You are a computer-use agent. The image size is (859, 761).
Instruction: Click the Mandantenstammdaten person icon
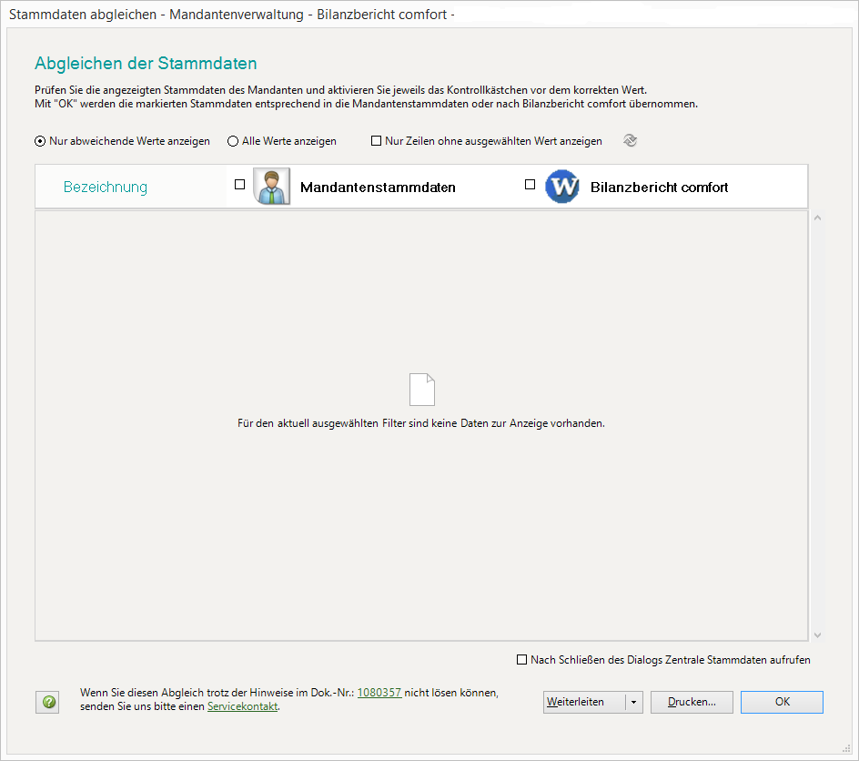tap(271, 187)
